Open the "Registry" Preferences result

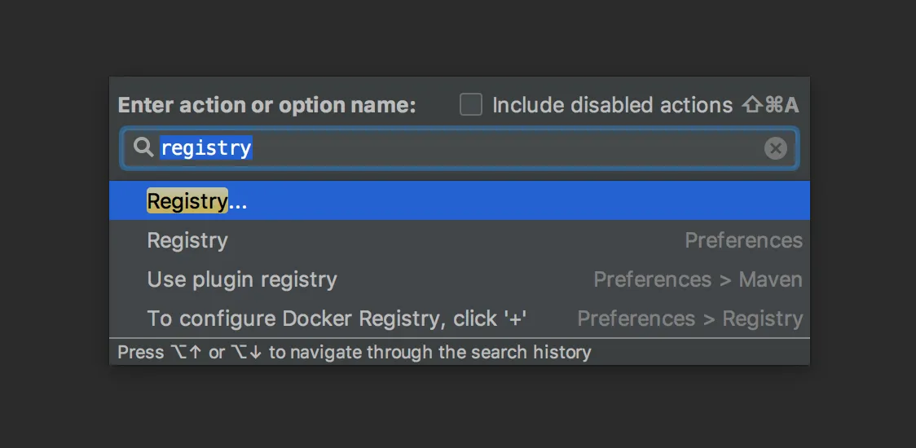[x=459, y=240]
